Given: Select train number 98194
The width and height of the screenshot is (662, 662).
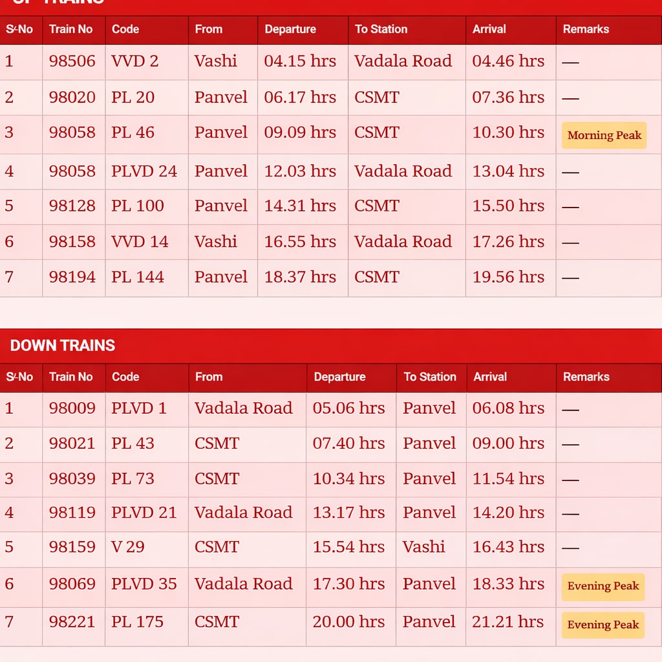Looking at the screenshot, I should (x=72, y=277).
